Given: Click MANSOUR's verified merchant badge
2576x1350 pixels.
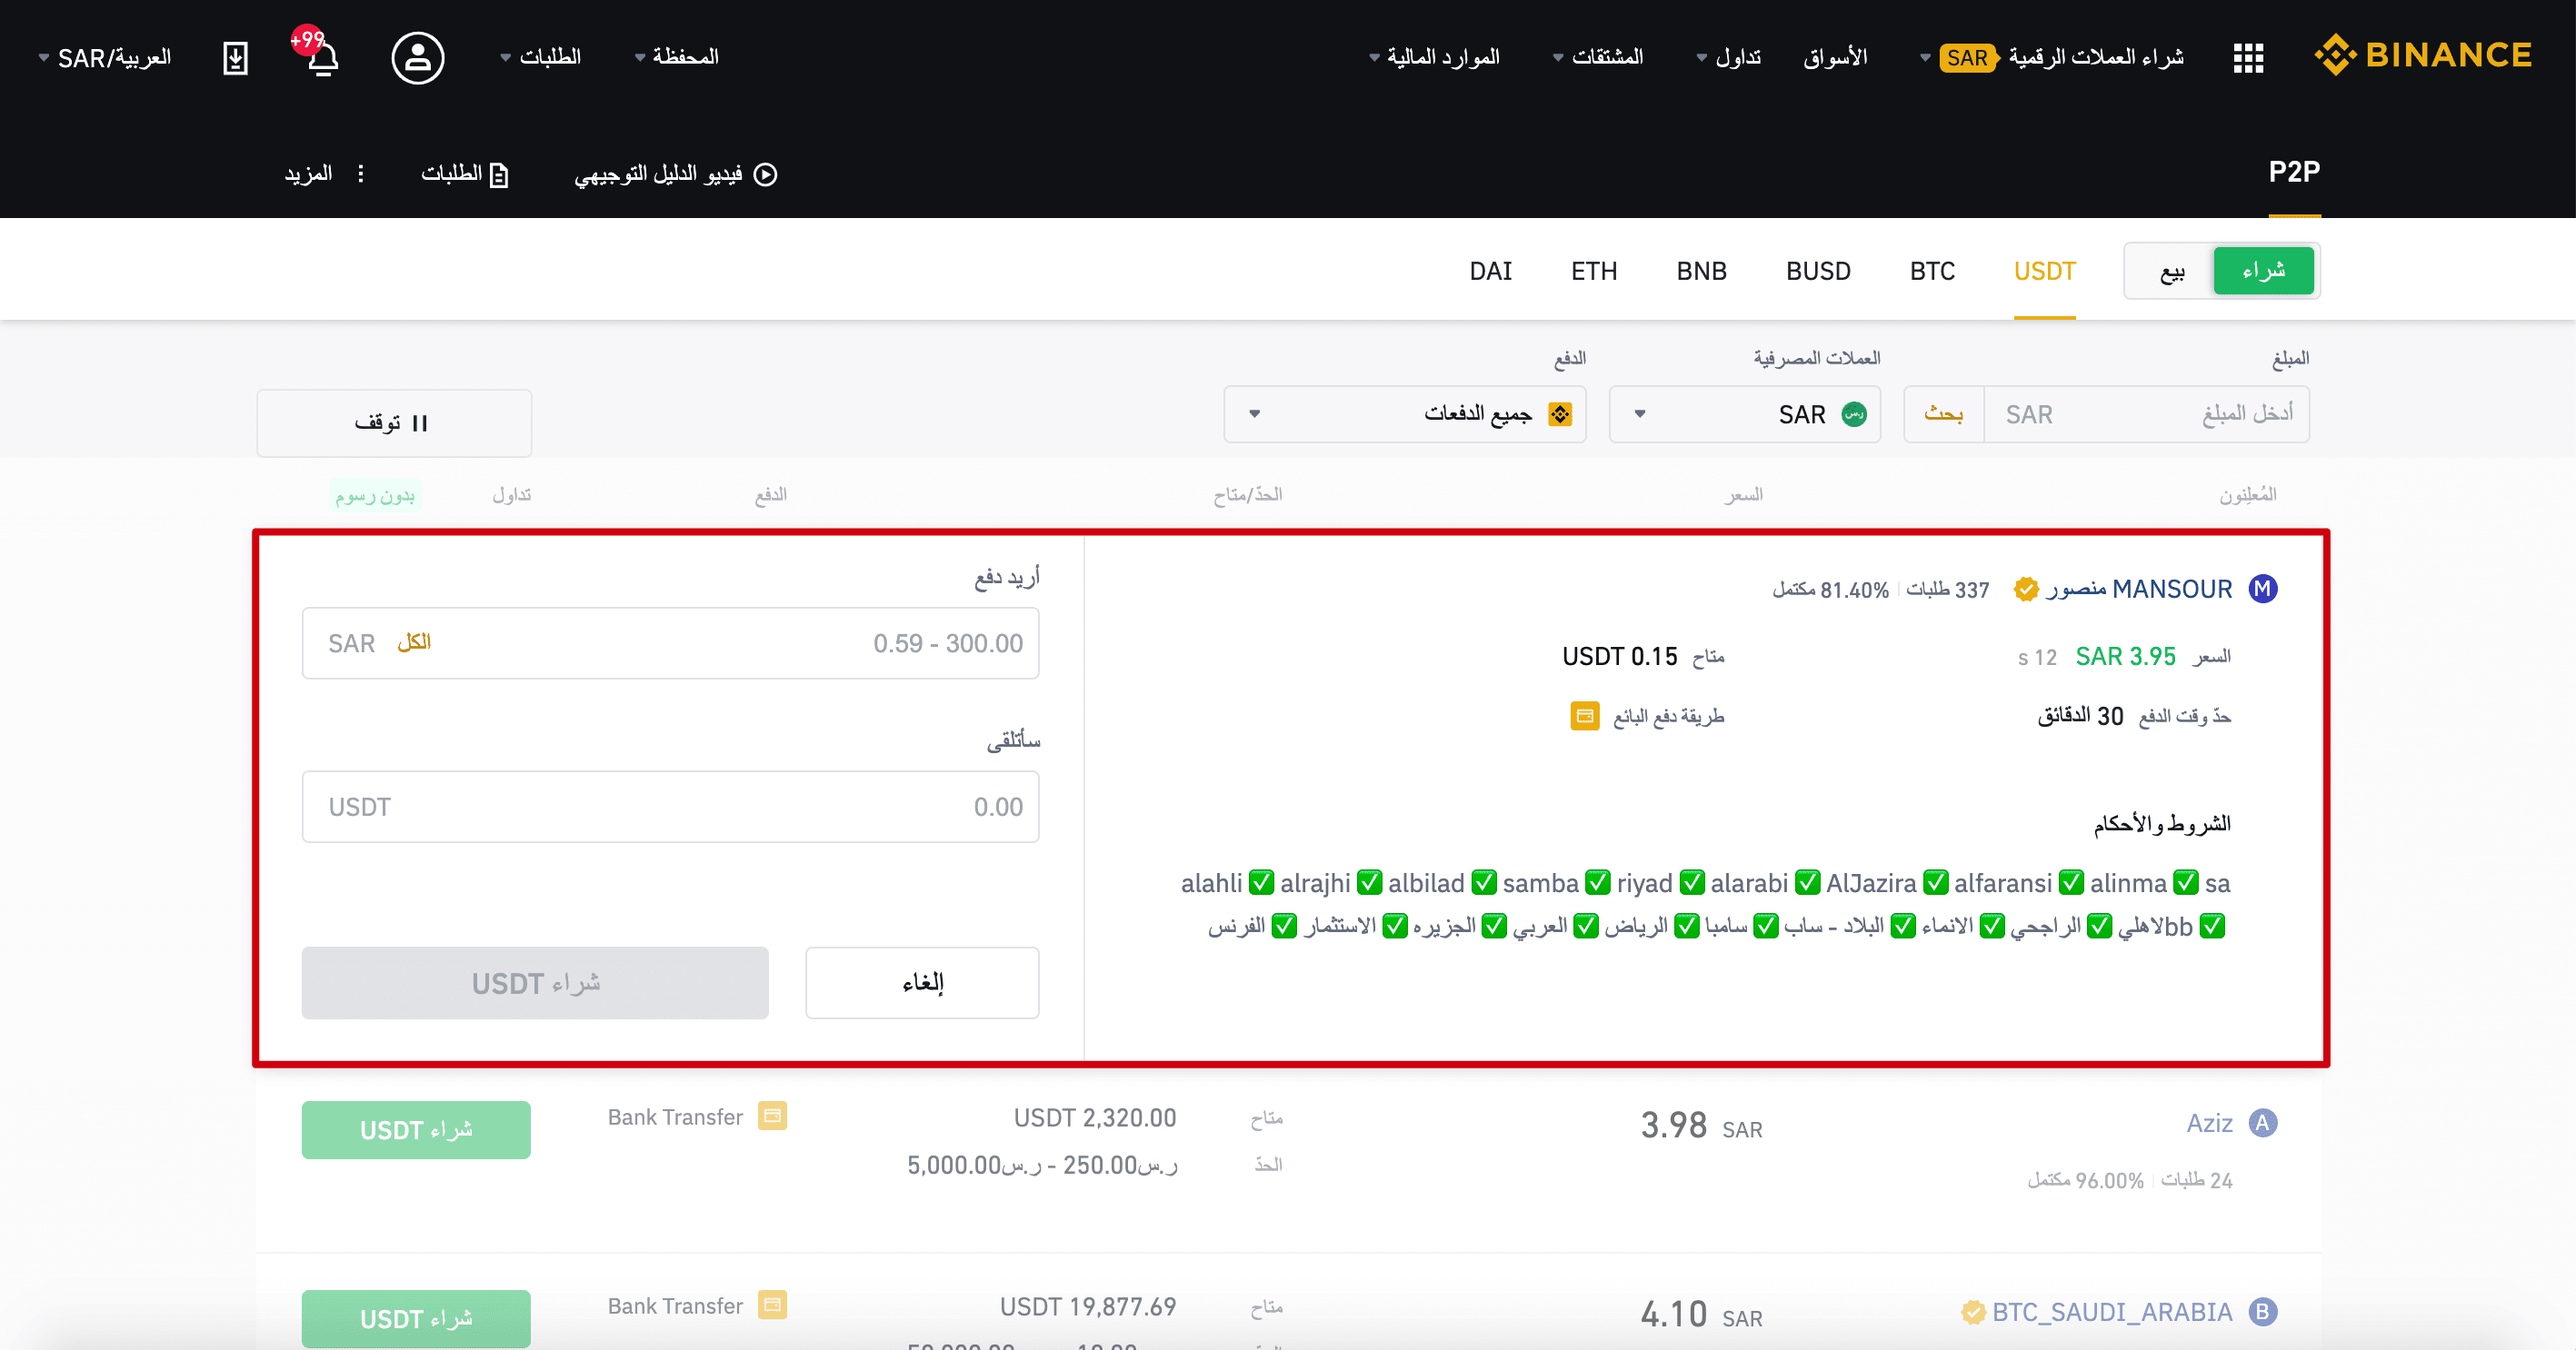Looking at the screenshot, I should pos(2026,590).
